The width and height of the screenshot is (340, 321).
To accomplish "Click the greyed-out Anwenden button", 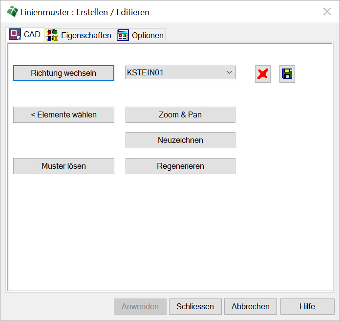I will 140,306.
